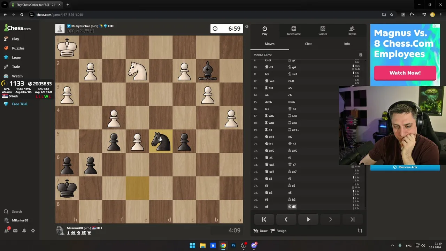
Task: Switch to the Chat tab
Action: [308, 44]
